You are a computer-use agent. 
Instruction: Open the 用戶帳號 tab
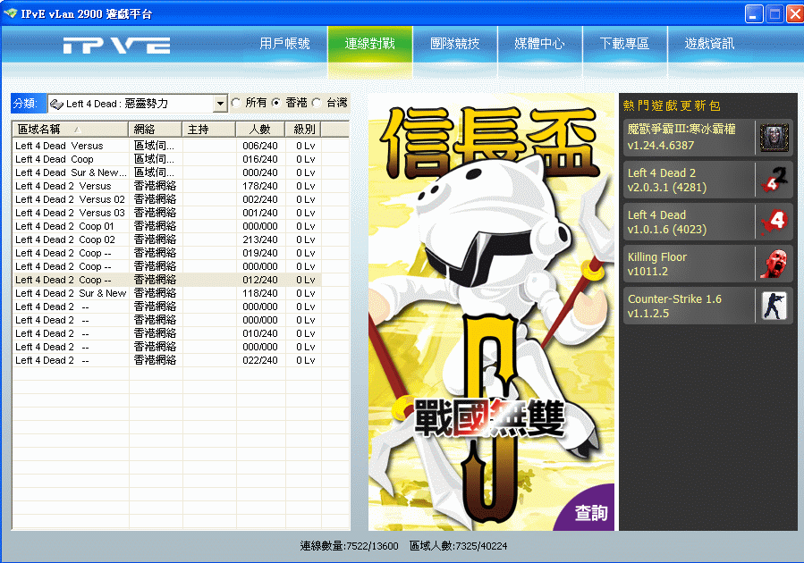click(x=284, y=44)
